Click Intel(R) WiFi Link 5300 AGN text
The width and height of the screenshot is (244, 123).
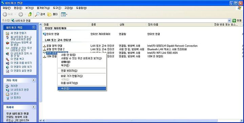162,53
